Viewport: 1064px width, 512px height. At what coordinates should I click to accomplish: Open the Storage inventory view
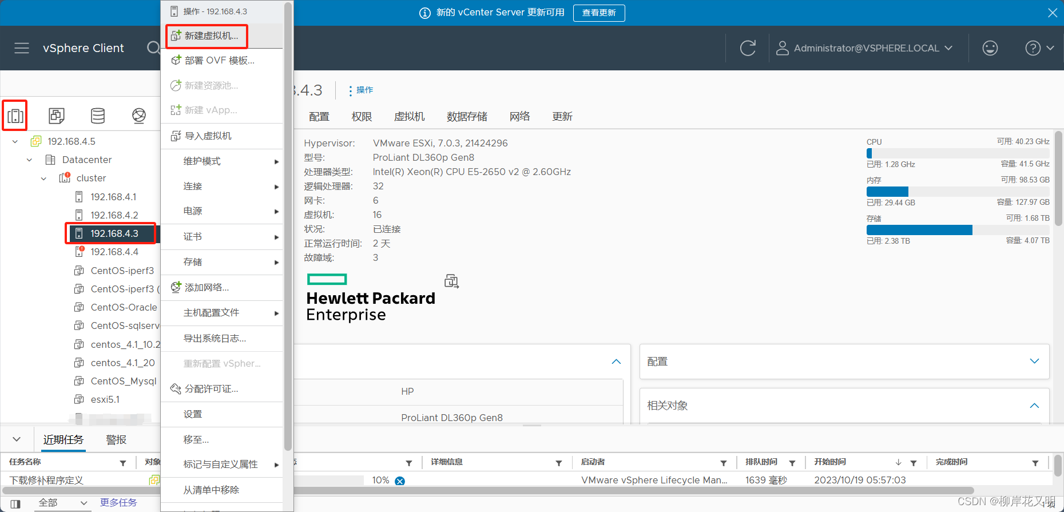point(98,116)
